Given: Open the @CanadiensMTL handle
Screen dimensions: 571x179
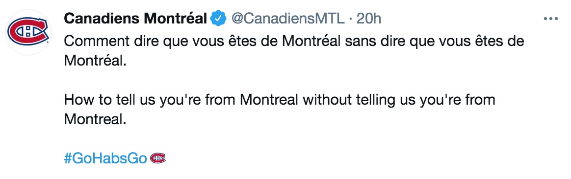Looking at the screenshot, I should (287, 19).
